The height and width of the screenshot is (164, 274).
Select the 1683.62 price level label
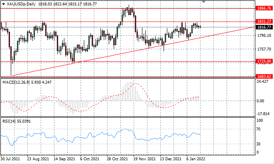click(x=264, y=76)
